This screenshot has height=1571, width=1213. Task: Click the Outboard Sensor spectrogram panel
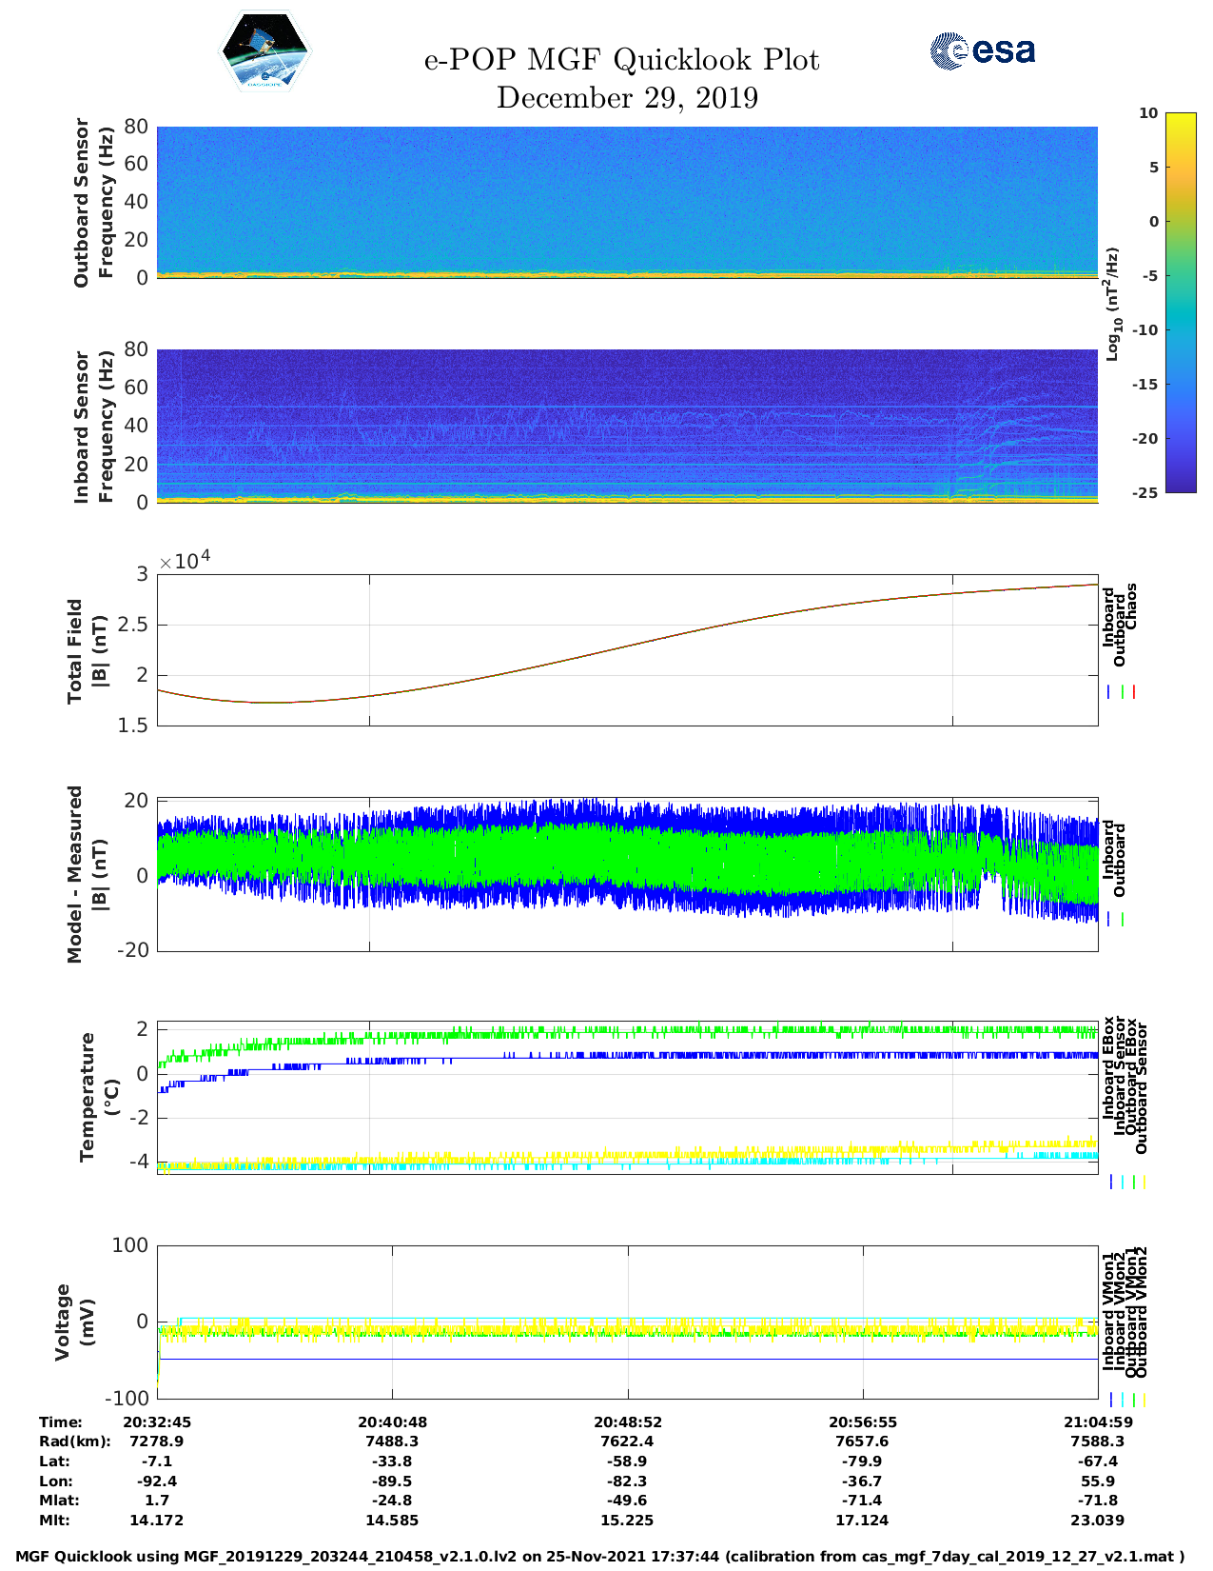tap(627, 202)
